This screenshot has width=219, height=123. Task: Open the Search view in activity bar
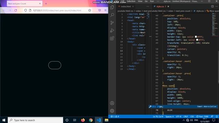112,15
